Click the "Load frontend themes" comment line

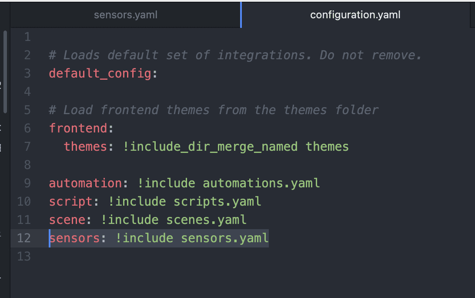(x=213, y=110)
